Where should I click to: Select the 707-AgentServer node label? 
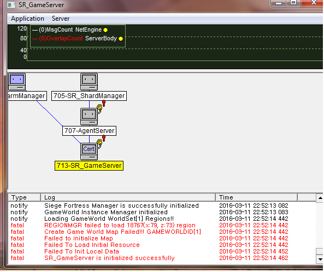[89, 131]
